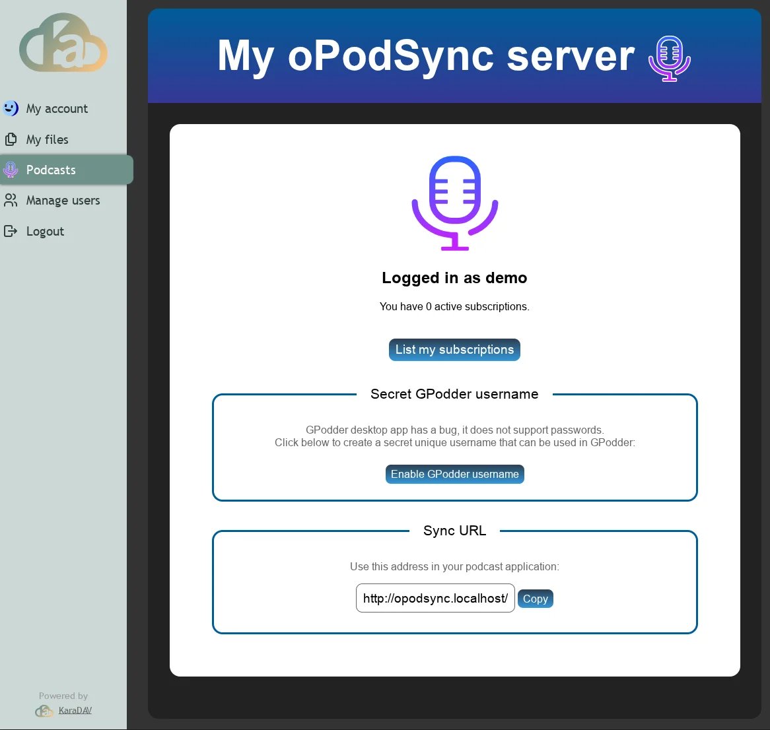770x730 pixels.
Task: Click List my subscriptions
Action: click(454, 350)
